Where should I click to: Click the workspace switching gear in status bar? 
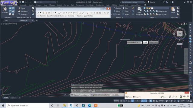click(x=166, y=101)
